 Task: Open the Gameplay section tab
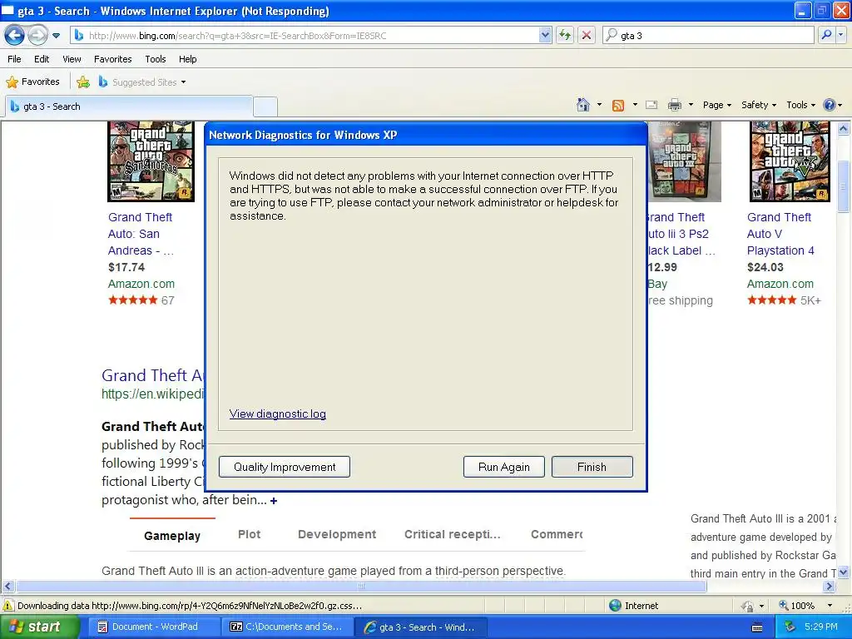172,536
